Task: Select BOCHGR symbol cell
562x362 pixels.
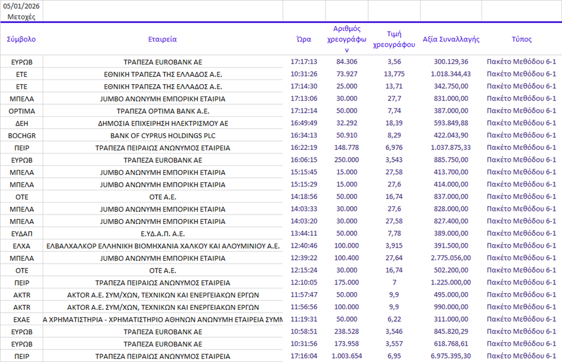Action: (x=21, y=135)
